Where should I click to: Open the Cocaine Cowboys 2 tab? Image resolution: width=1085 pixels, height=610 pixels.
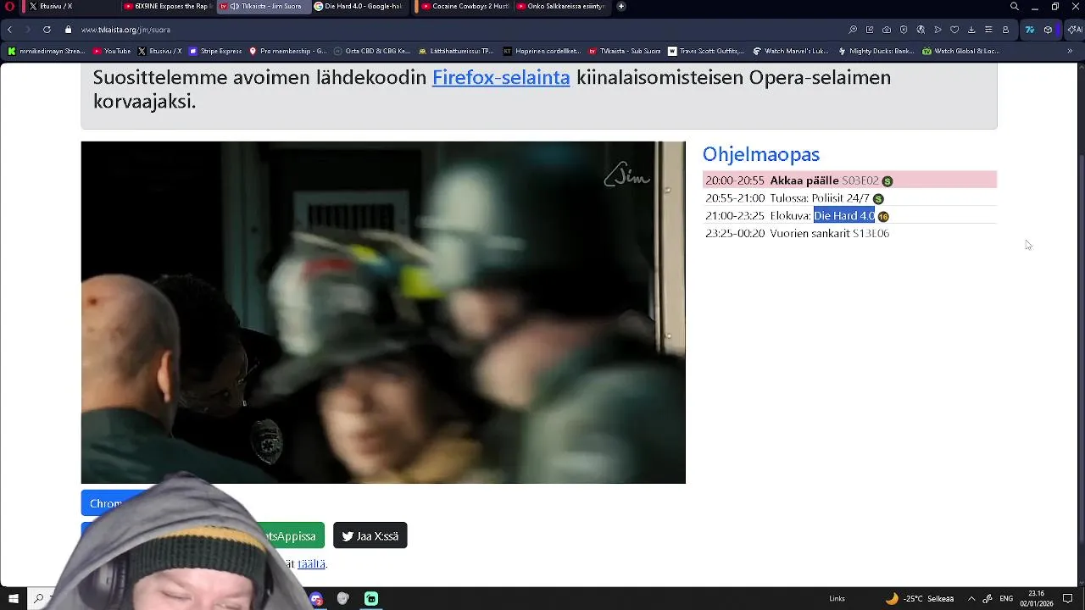click(465, 6)
